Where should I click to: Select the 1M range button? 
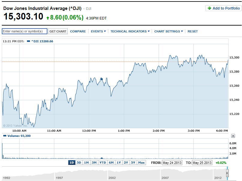pos(86,163)
